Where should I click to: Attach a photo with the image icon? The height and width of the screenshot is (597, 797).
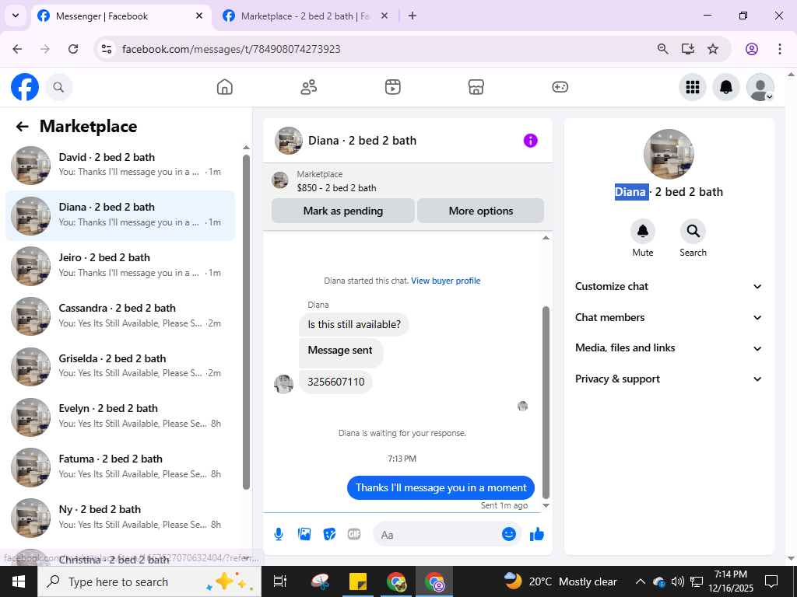[304, 534]
